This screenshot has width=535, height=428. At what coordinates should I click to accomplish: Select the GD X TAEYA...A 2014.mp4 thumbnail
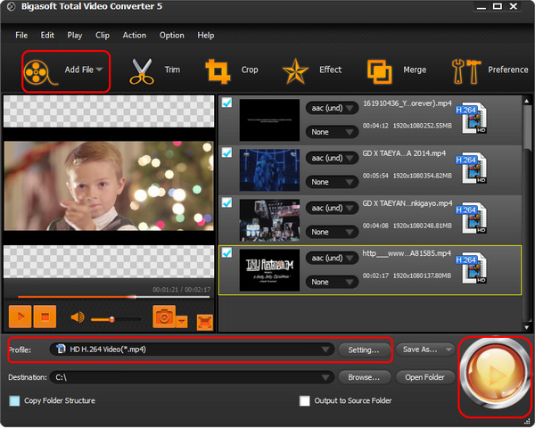pyautogui.click(x=269, y=170)
